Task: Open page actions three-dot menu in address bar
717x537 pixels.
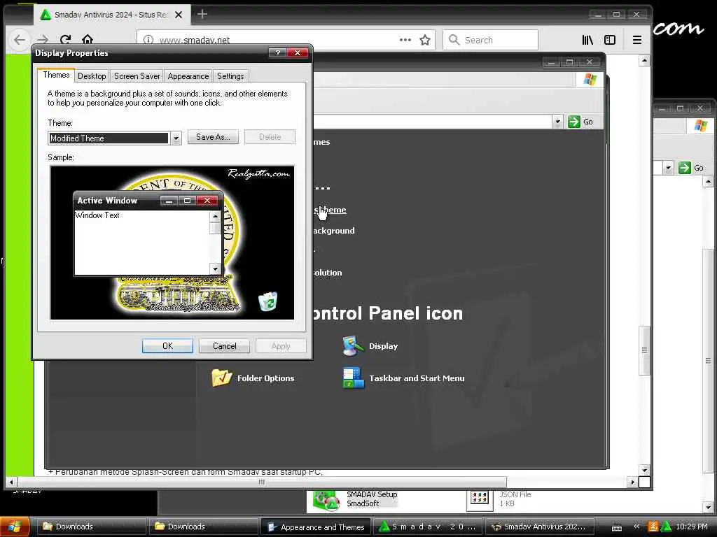Action: click(405, 40)
